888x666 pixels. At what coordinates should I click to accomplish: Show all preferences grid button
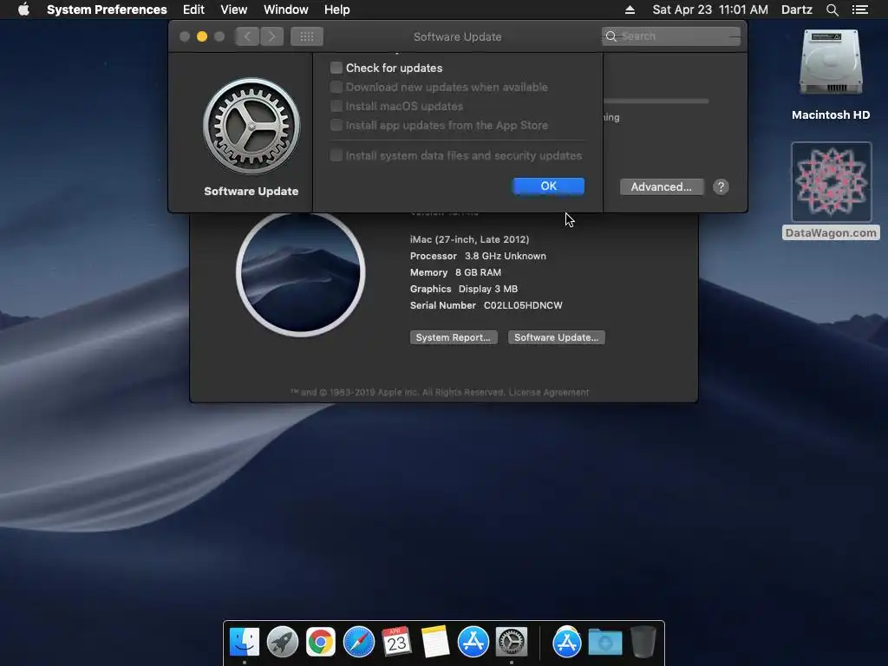(x=307, y=36)
